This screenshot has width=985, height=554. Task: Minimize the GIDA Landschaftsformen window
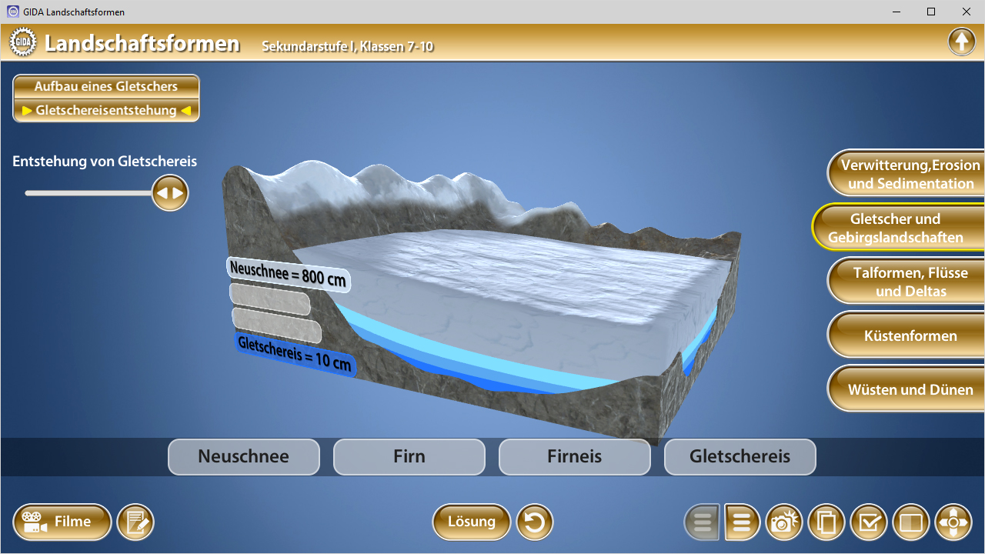point(897,12)
